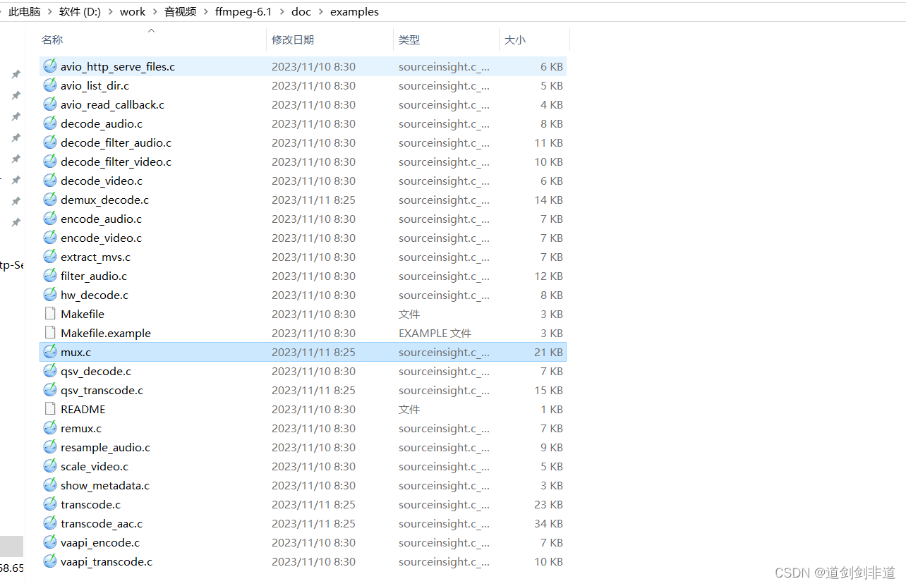The width and height of the screenshot is (906, 586).
Task: Click the 14 KB size of demux_decode.c
Action: pos(548,200)
